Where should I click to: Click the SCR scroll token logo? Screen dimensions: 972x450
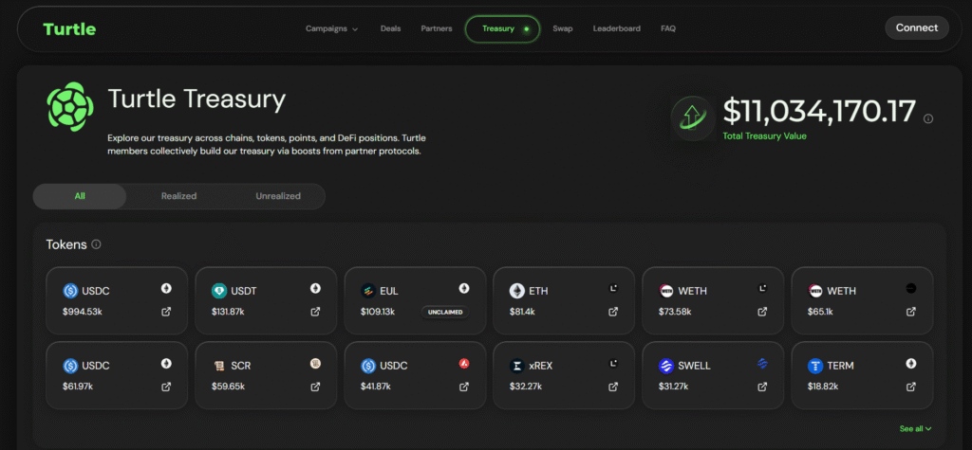(219, 366)
